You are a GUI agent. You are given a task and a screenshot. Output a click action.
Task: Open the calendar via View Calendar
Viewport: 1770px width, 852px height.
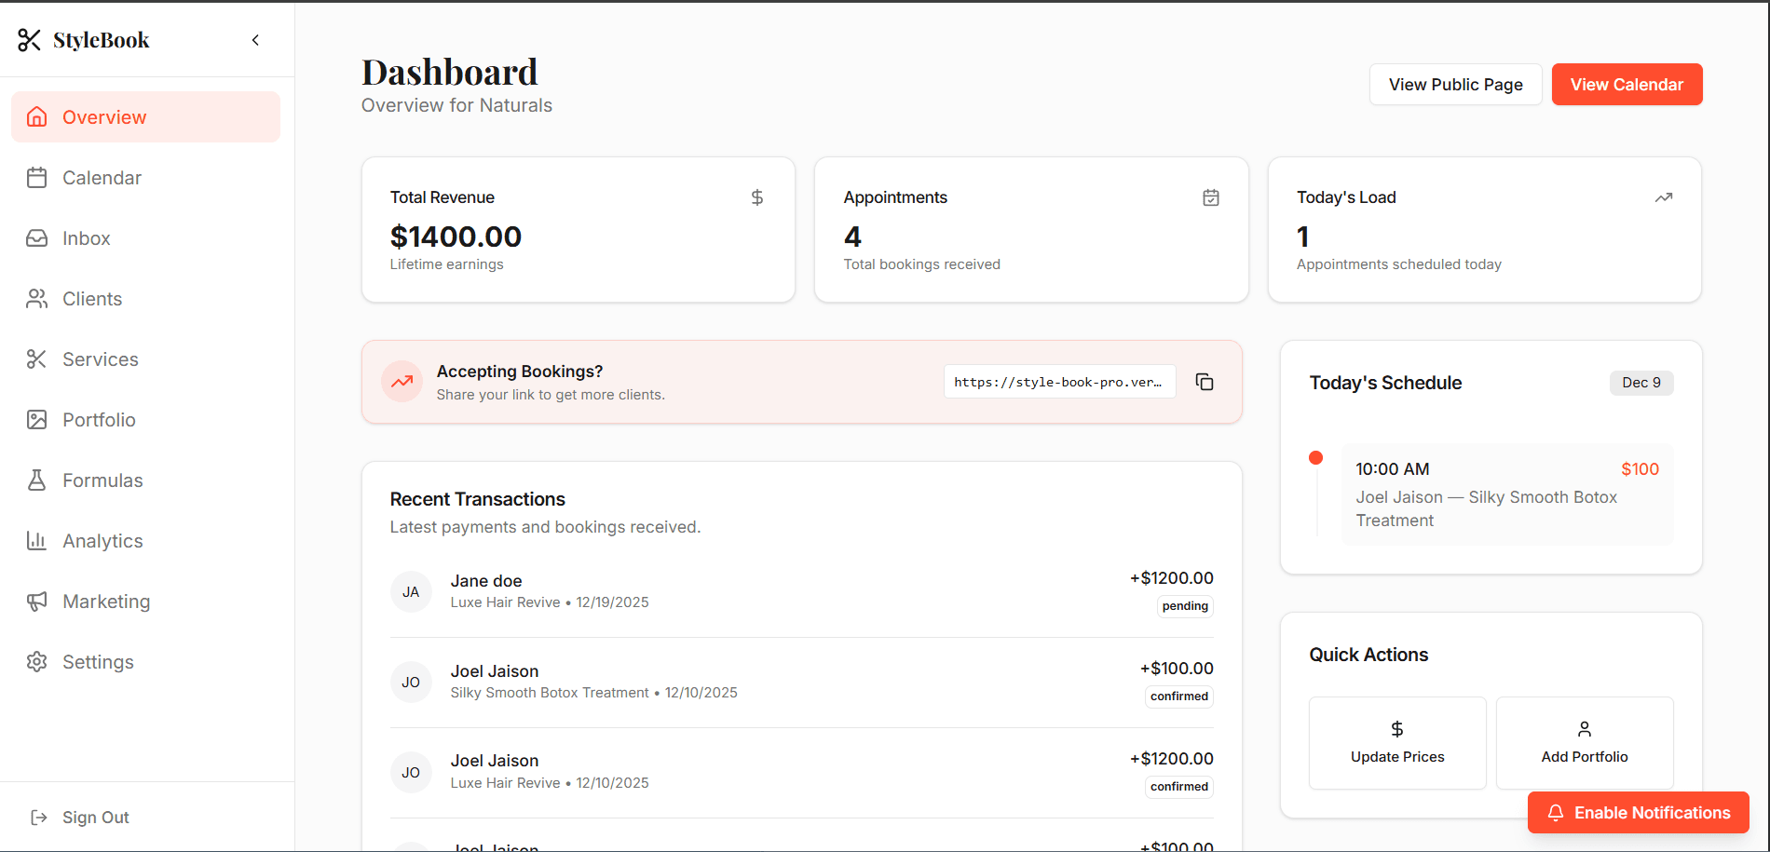1627,84
